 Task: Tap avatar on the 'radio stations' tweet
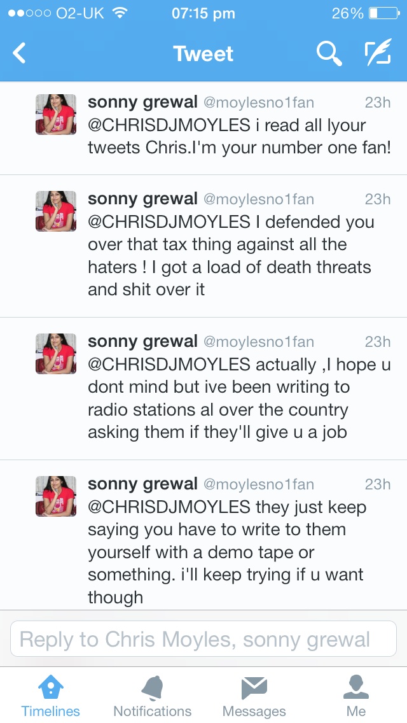(x=55, y=354)
